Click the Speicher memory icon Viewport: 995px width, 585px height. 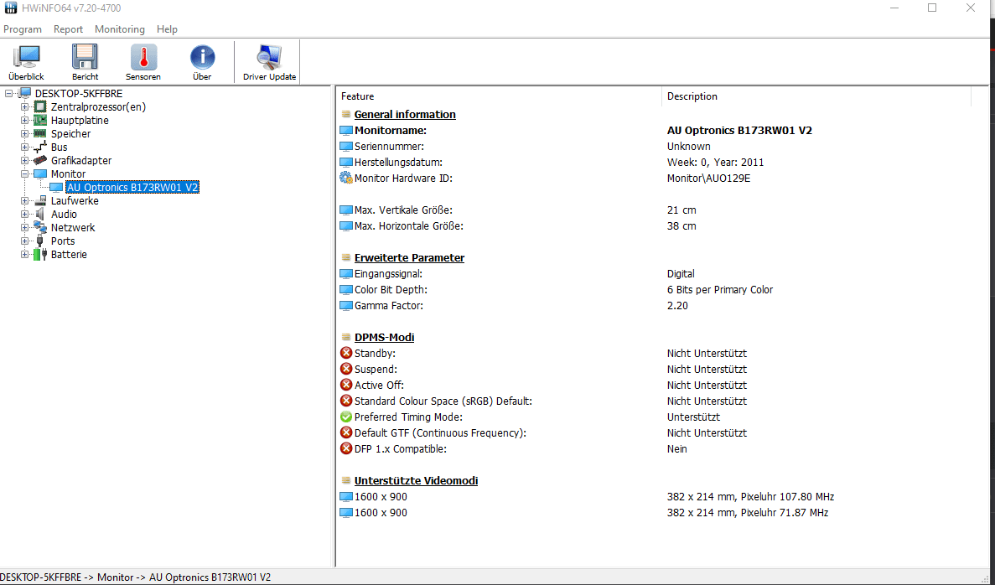pos(40,134)
